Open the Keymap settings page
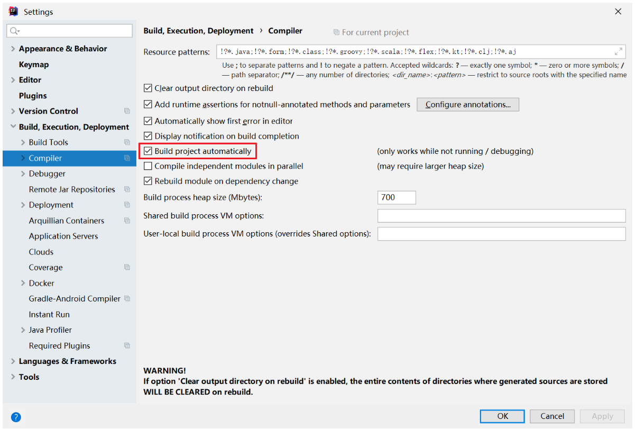The height and width of the screenshot is (429, 636). (34, 65)
